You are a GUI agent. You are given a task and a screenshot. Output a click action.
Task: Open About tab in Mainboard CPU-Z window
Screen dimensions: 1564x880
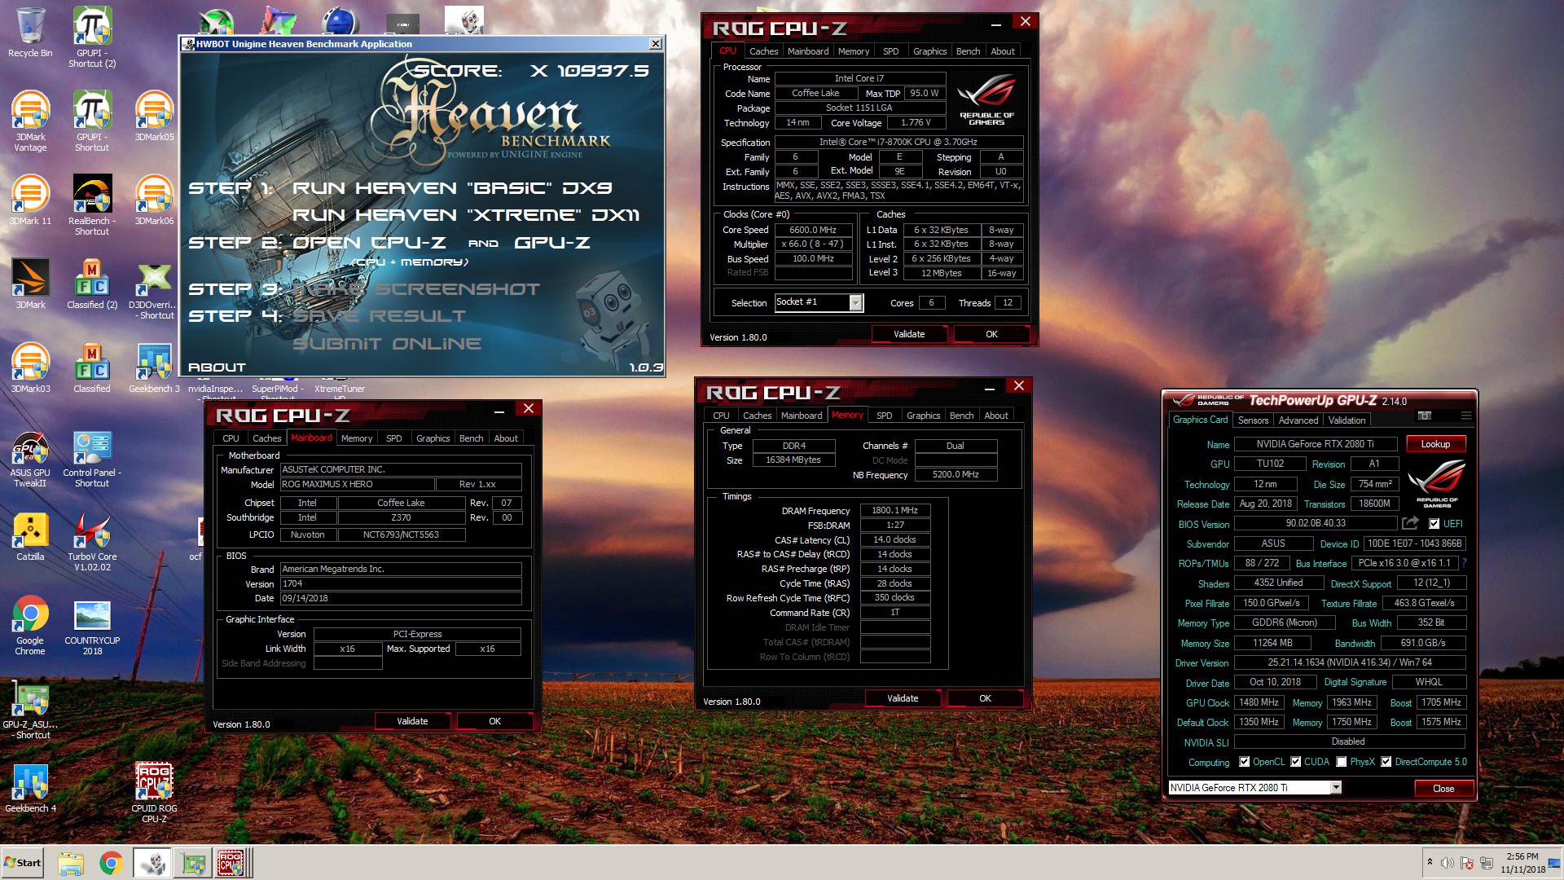(506, 438)
